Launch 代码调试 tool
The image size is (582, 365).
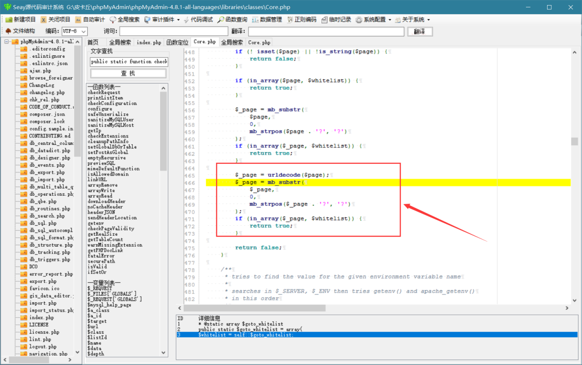(198, 20)
